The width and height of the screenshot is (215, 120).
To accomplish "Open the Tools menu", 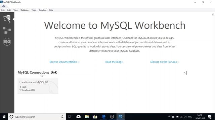I will coord(34,10).
